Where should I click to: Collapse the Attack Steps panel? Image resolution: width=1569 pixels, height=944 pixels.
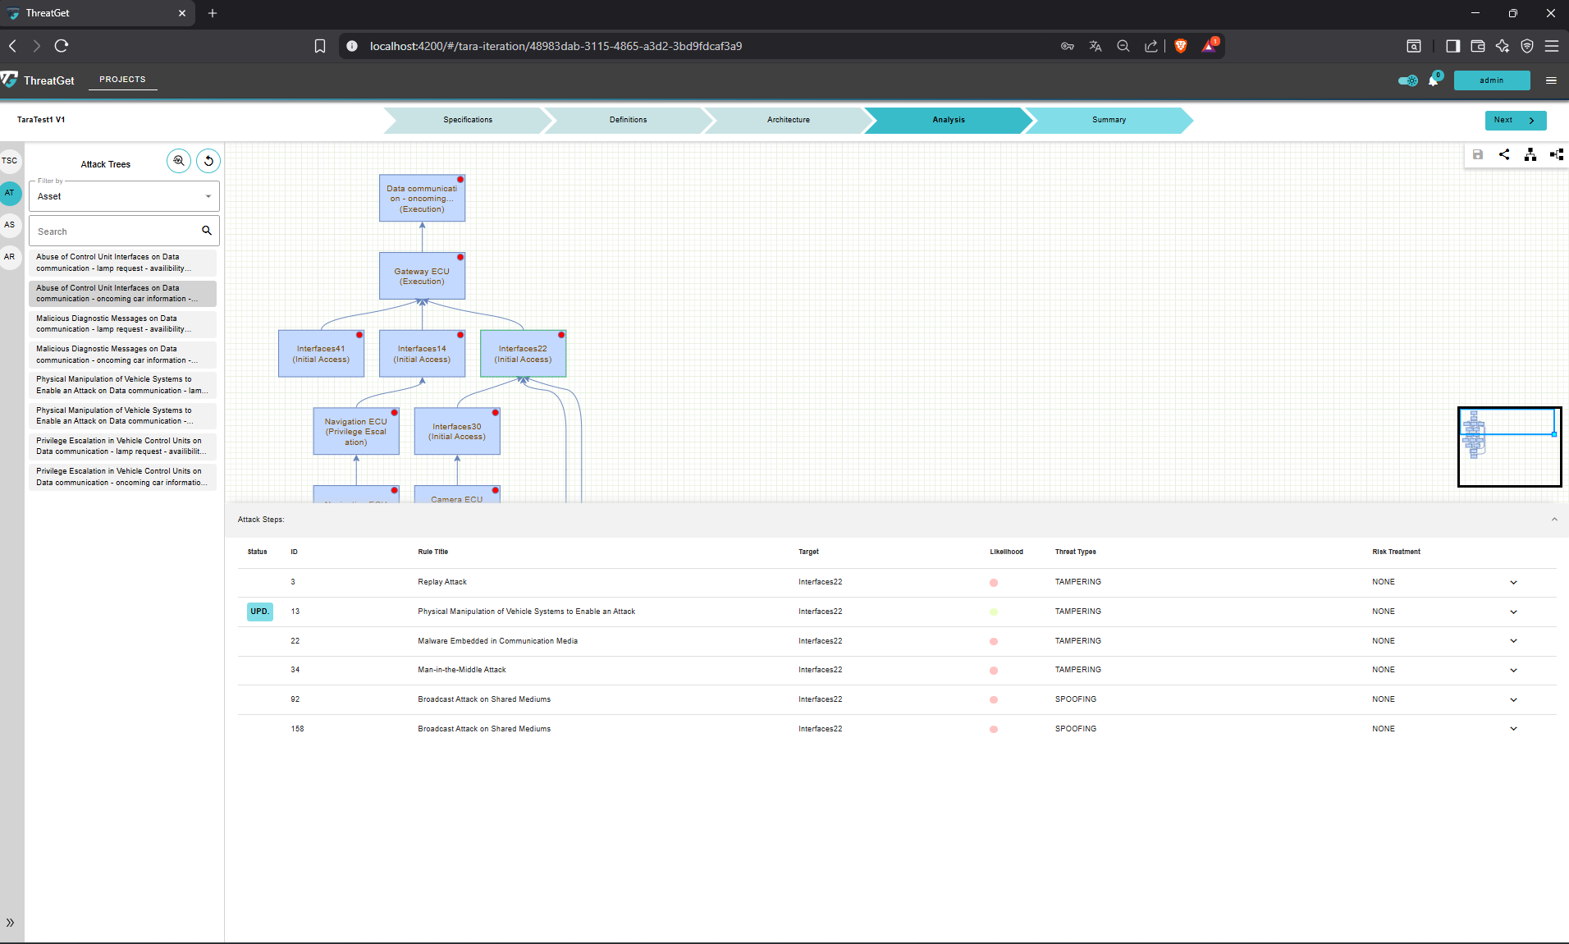click(x=1553, y=520)
